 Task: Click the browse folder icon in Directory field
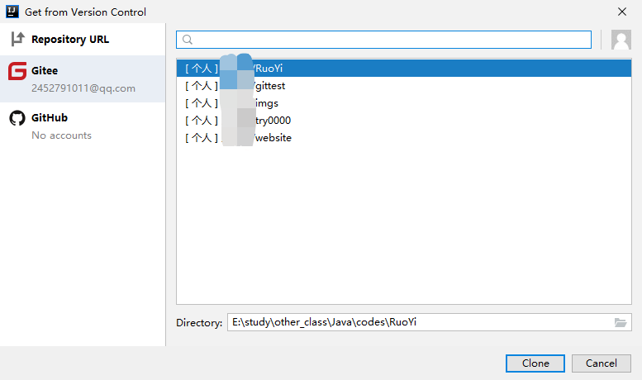tap(621, 323)
